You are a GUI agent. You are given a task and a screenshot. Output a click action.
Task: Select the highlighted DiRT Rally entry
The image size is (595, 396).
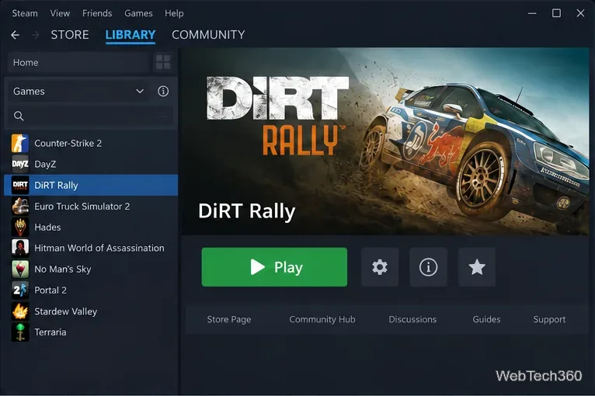(x=91, y=185)
